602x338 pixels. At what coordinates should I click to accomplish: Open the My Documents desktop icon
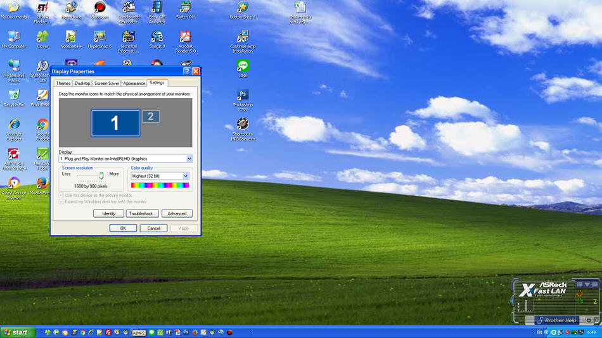pyautogui.click(x=14, y=10)
